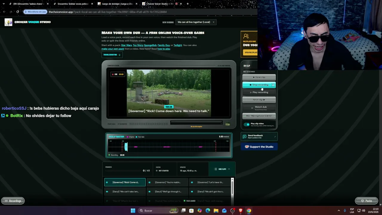Select clip 02 '[Governor] You're makin...'
382x215 pixels.
(x=167, y=182)
